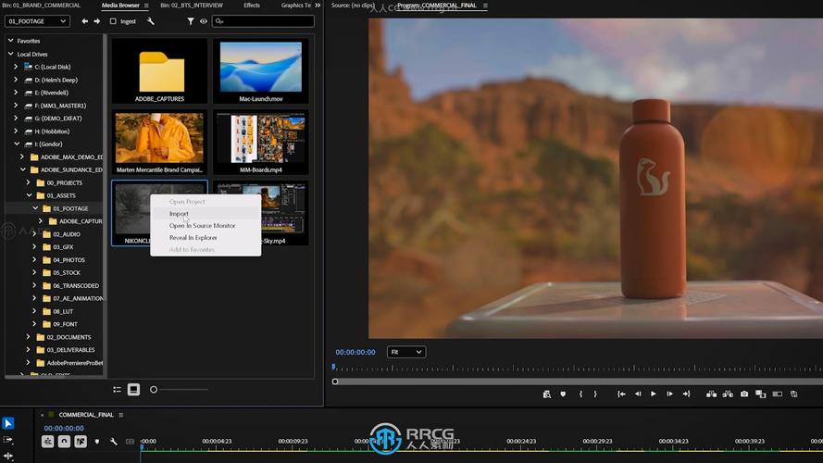Toggle snap in timeline header
The image size is (823, 463).
[64, 442]
